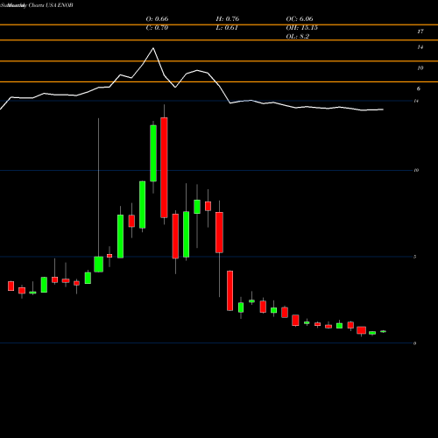The image size is (438, 438).
Task: Select the 'OH: 15.15' reading
Action: coord(302,28)
